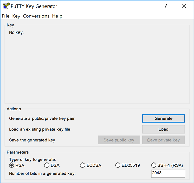Viewport: 194px width, 183px height.
Task: Click the 'PuTTY Key Generator' window title
Action: click(34, 6)
